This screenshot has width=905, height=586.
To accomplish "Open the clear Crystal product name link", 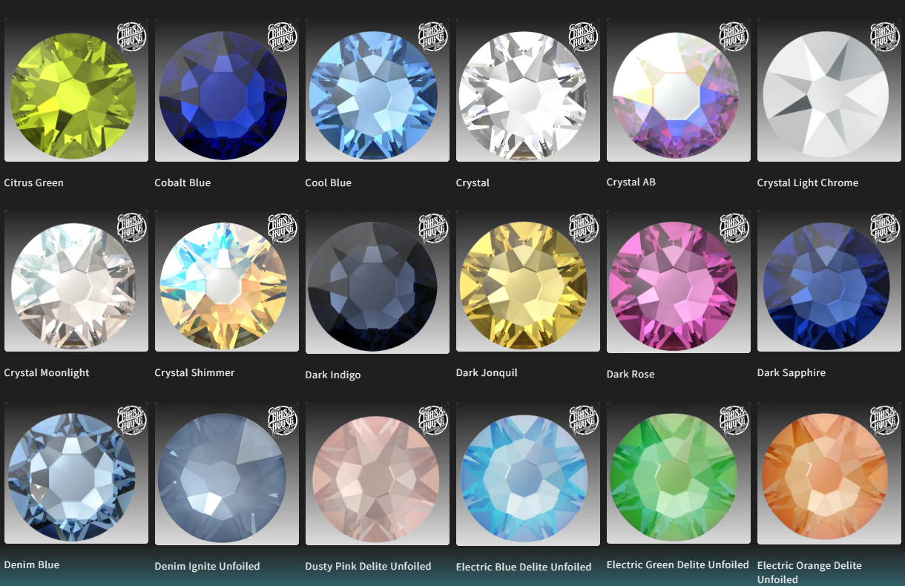I will coord(473,182).
